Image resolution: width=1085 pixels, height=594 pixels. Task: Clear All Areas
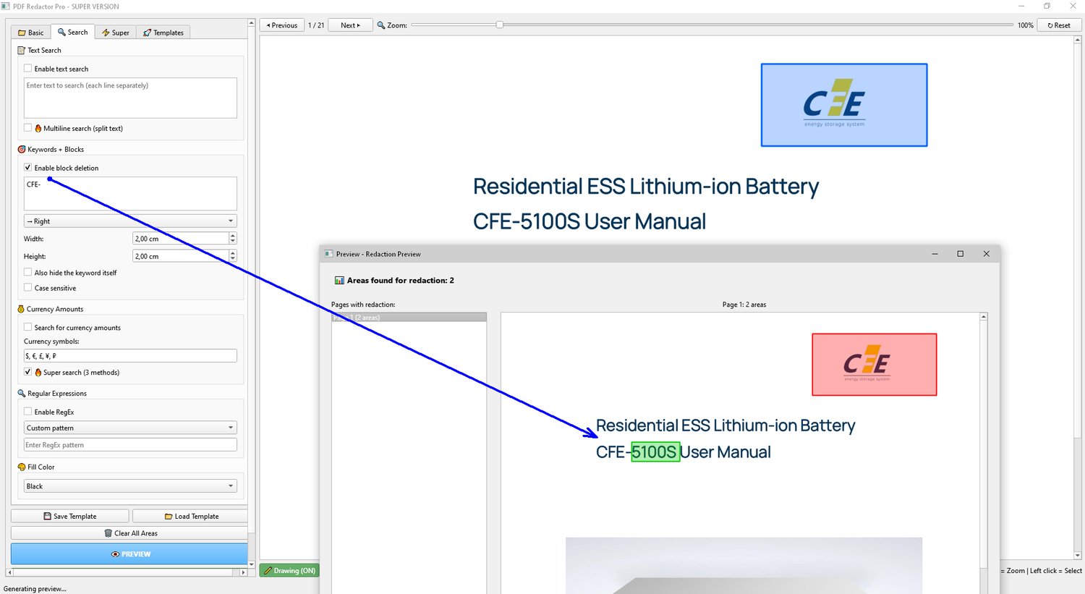(x=129, y=533)
